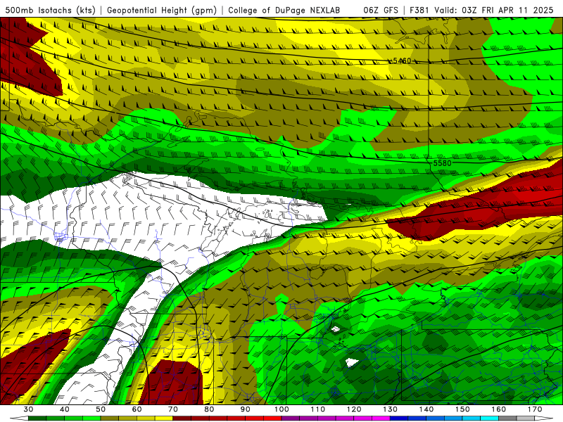The image size is (563, 422).
Task: Click the bright red colorbar swatch before 100
Action: click(272, 418)
